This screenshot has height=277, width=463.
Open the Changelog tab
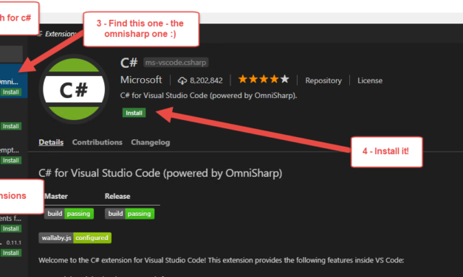pos(151,142)
